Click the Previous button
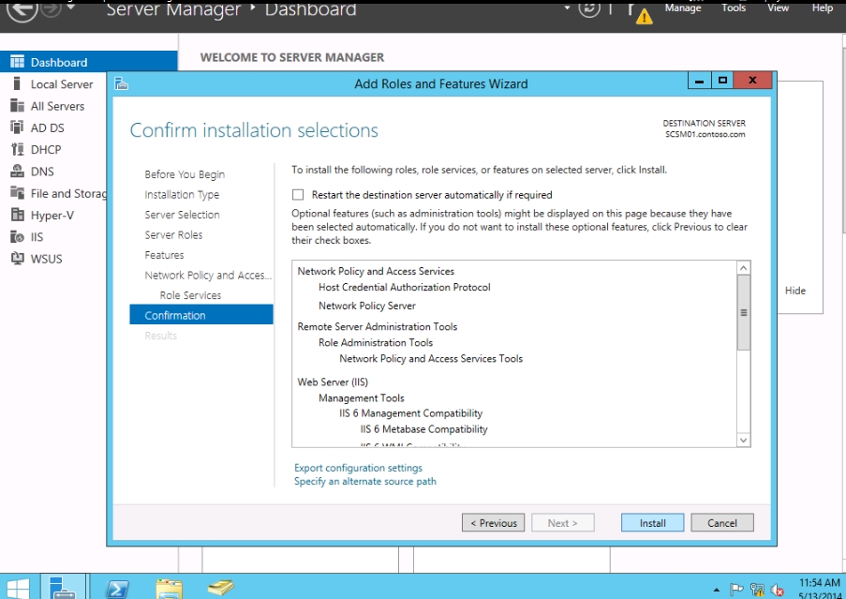This screenshot has width=846, height=599. [x=493, y=522]
